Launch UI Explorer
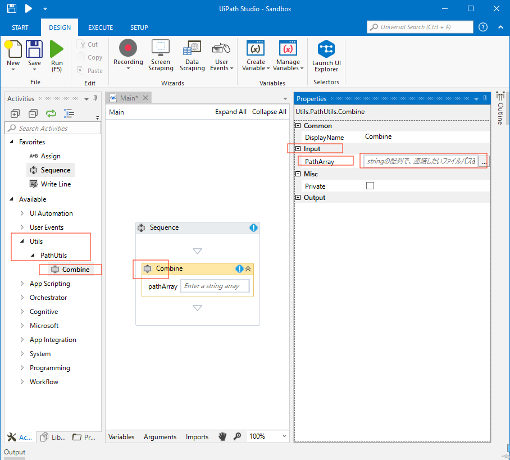The width and height of the screenshot is (510, 460). [x=326, y=56]
